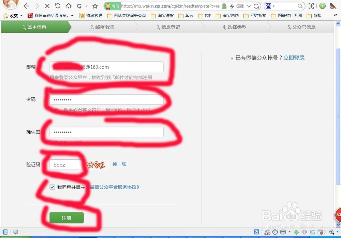341x238 pixels.
Task: Open the 网店关键词等查询 bookmark folder
Action: pyautogui.click(x=127, y=16)
